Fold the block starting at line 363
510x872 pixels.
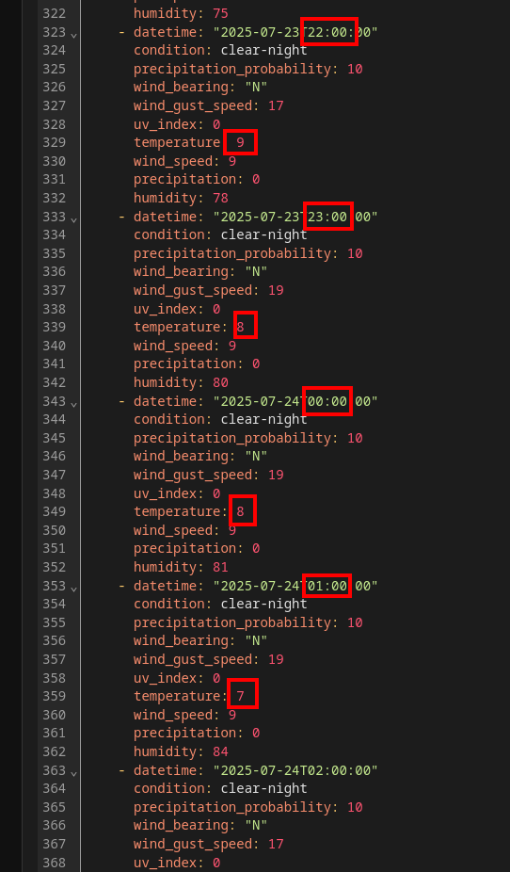[74, 773]
